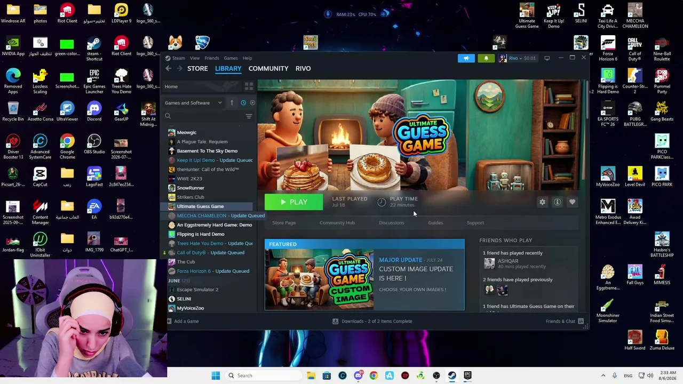The height and width of the screenshot is (384, 683).
Task: Open Friends & Chat panel
Action: click(x=565, y=321)
